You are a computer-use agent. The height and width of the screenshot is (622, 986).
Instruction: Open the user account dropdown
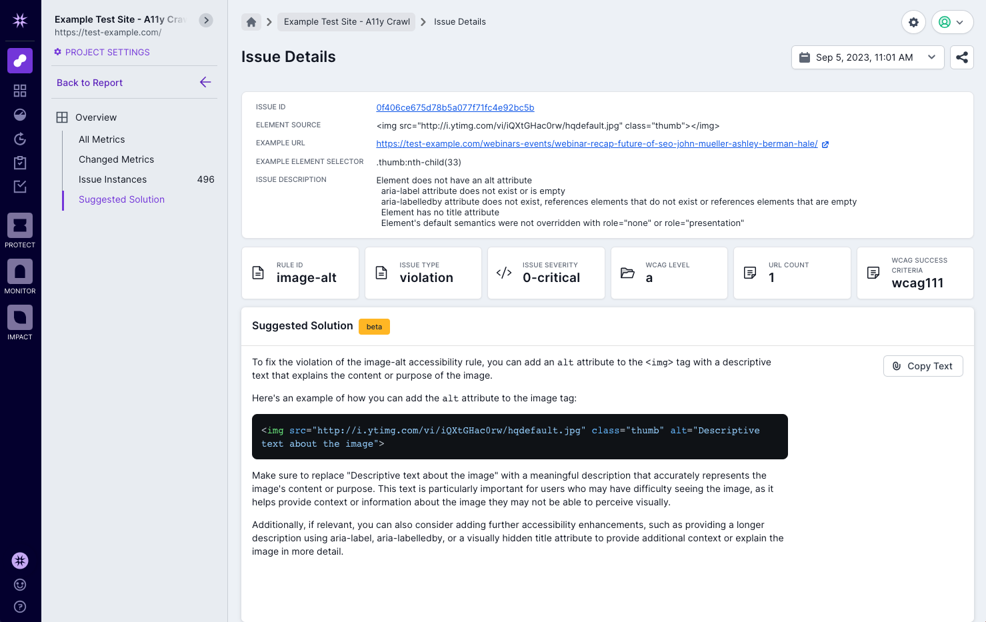pos(952,22)
